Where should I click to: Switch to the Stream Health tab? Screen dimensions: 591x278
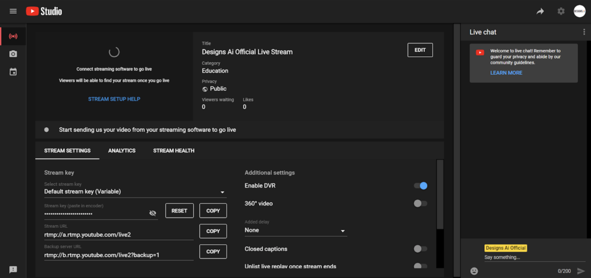173,151
